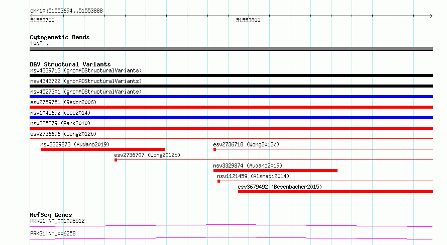Click the 51553700 ruler coordinate
Viewport: 447px width, 245px height.
coord(42,20)
